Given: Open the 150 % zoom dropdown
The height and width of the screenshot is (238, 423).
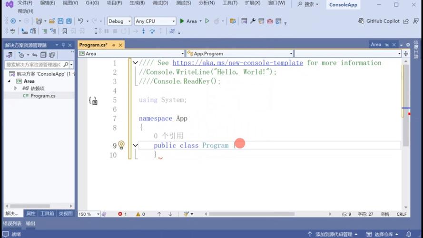Looking at the screenshot, I should [x=89, y=214].
